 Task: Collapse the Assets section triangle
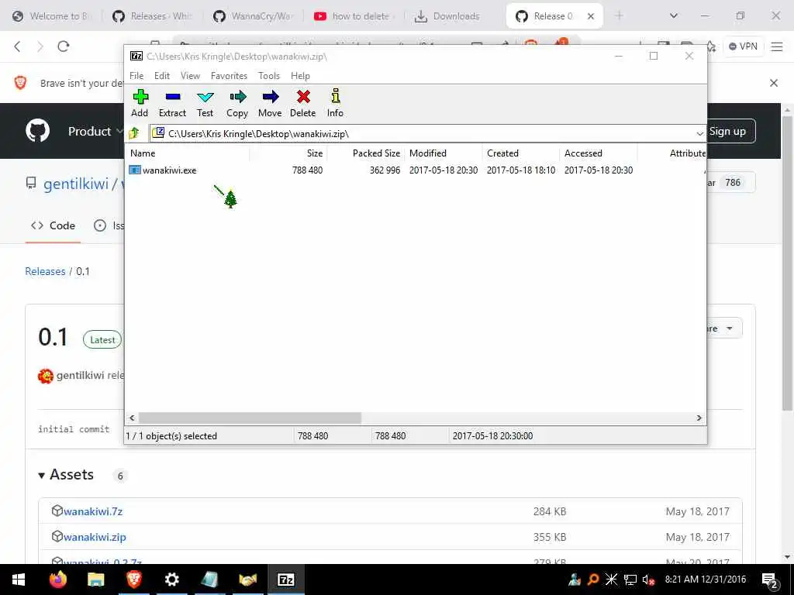(x=42, y=476)
